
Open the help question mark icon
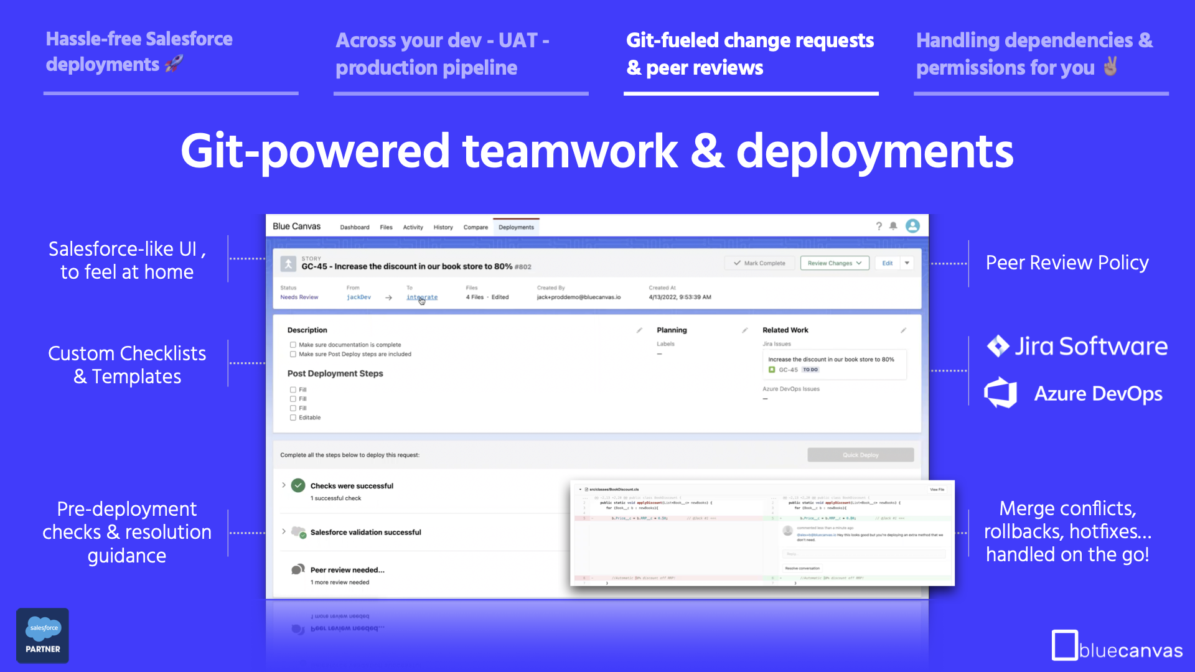879,226
